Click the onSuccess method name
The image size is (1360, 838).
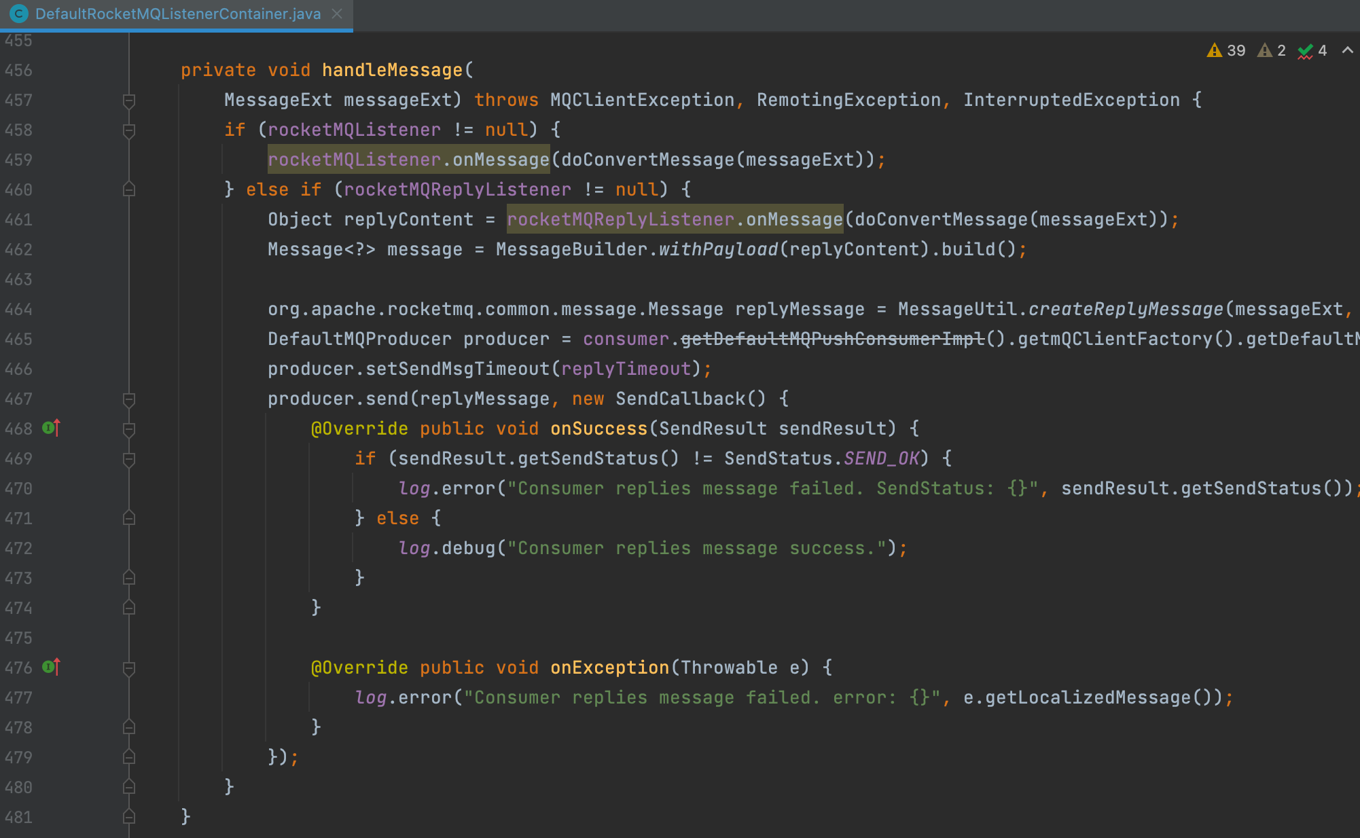click(598, 429)
